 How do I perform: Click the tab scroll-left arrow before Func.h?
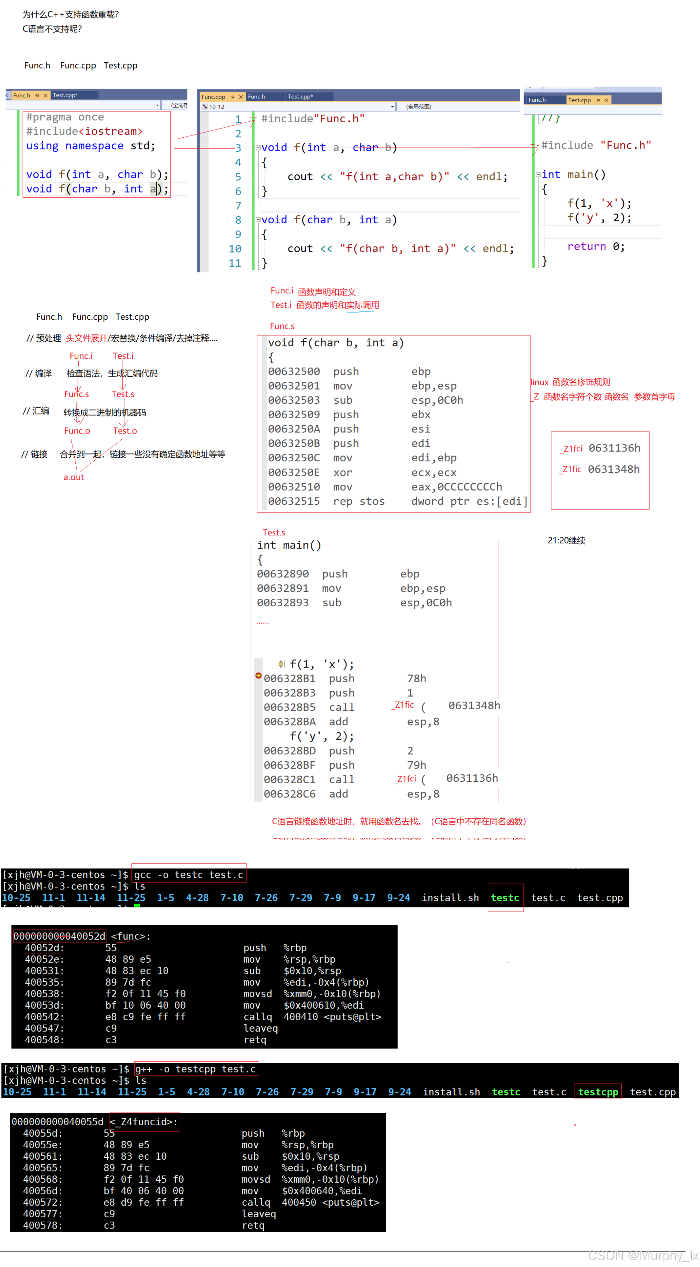tap(7, 96)
